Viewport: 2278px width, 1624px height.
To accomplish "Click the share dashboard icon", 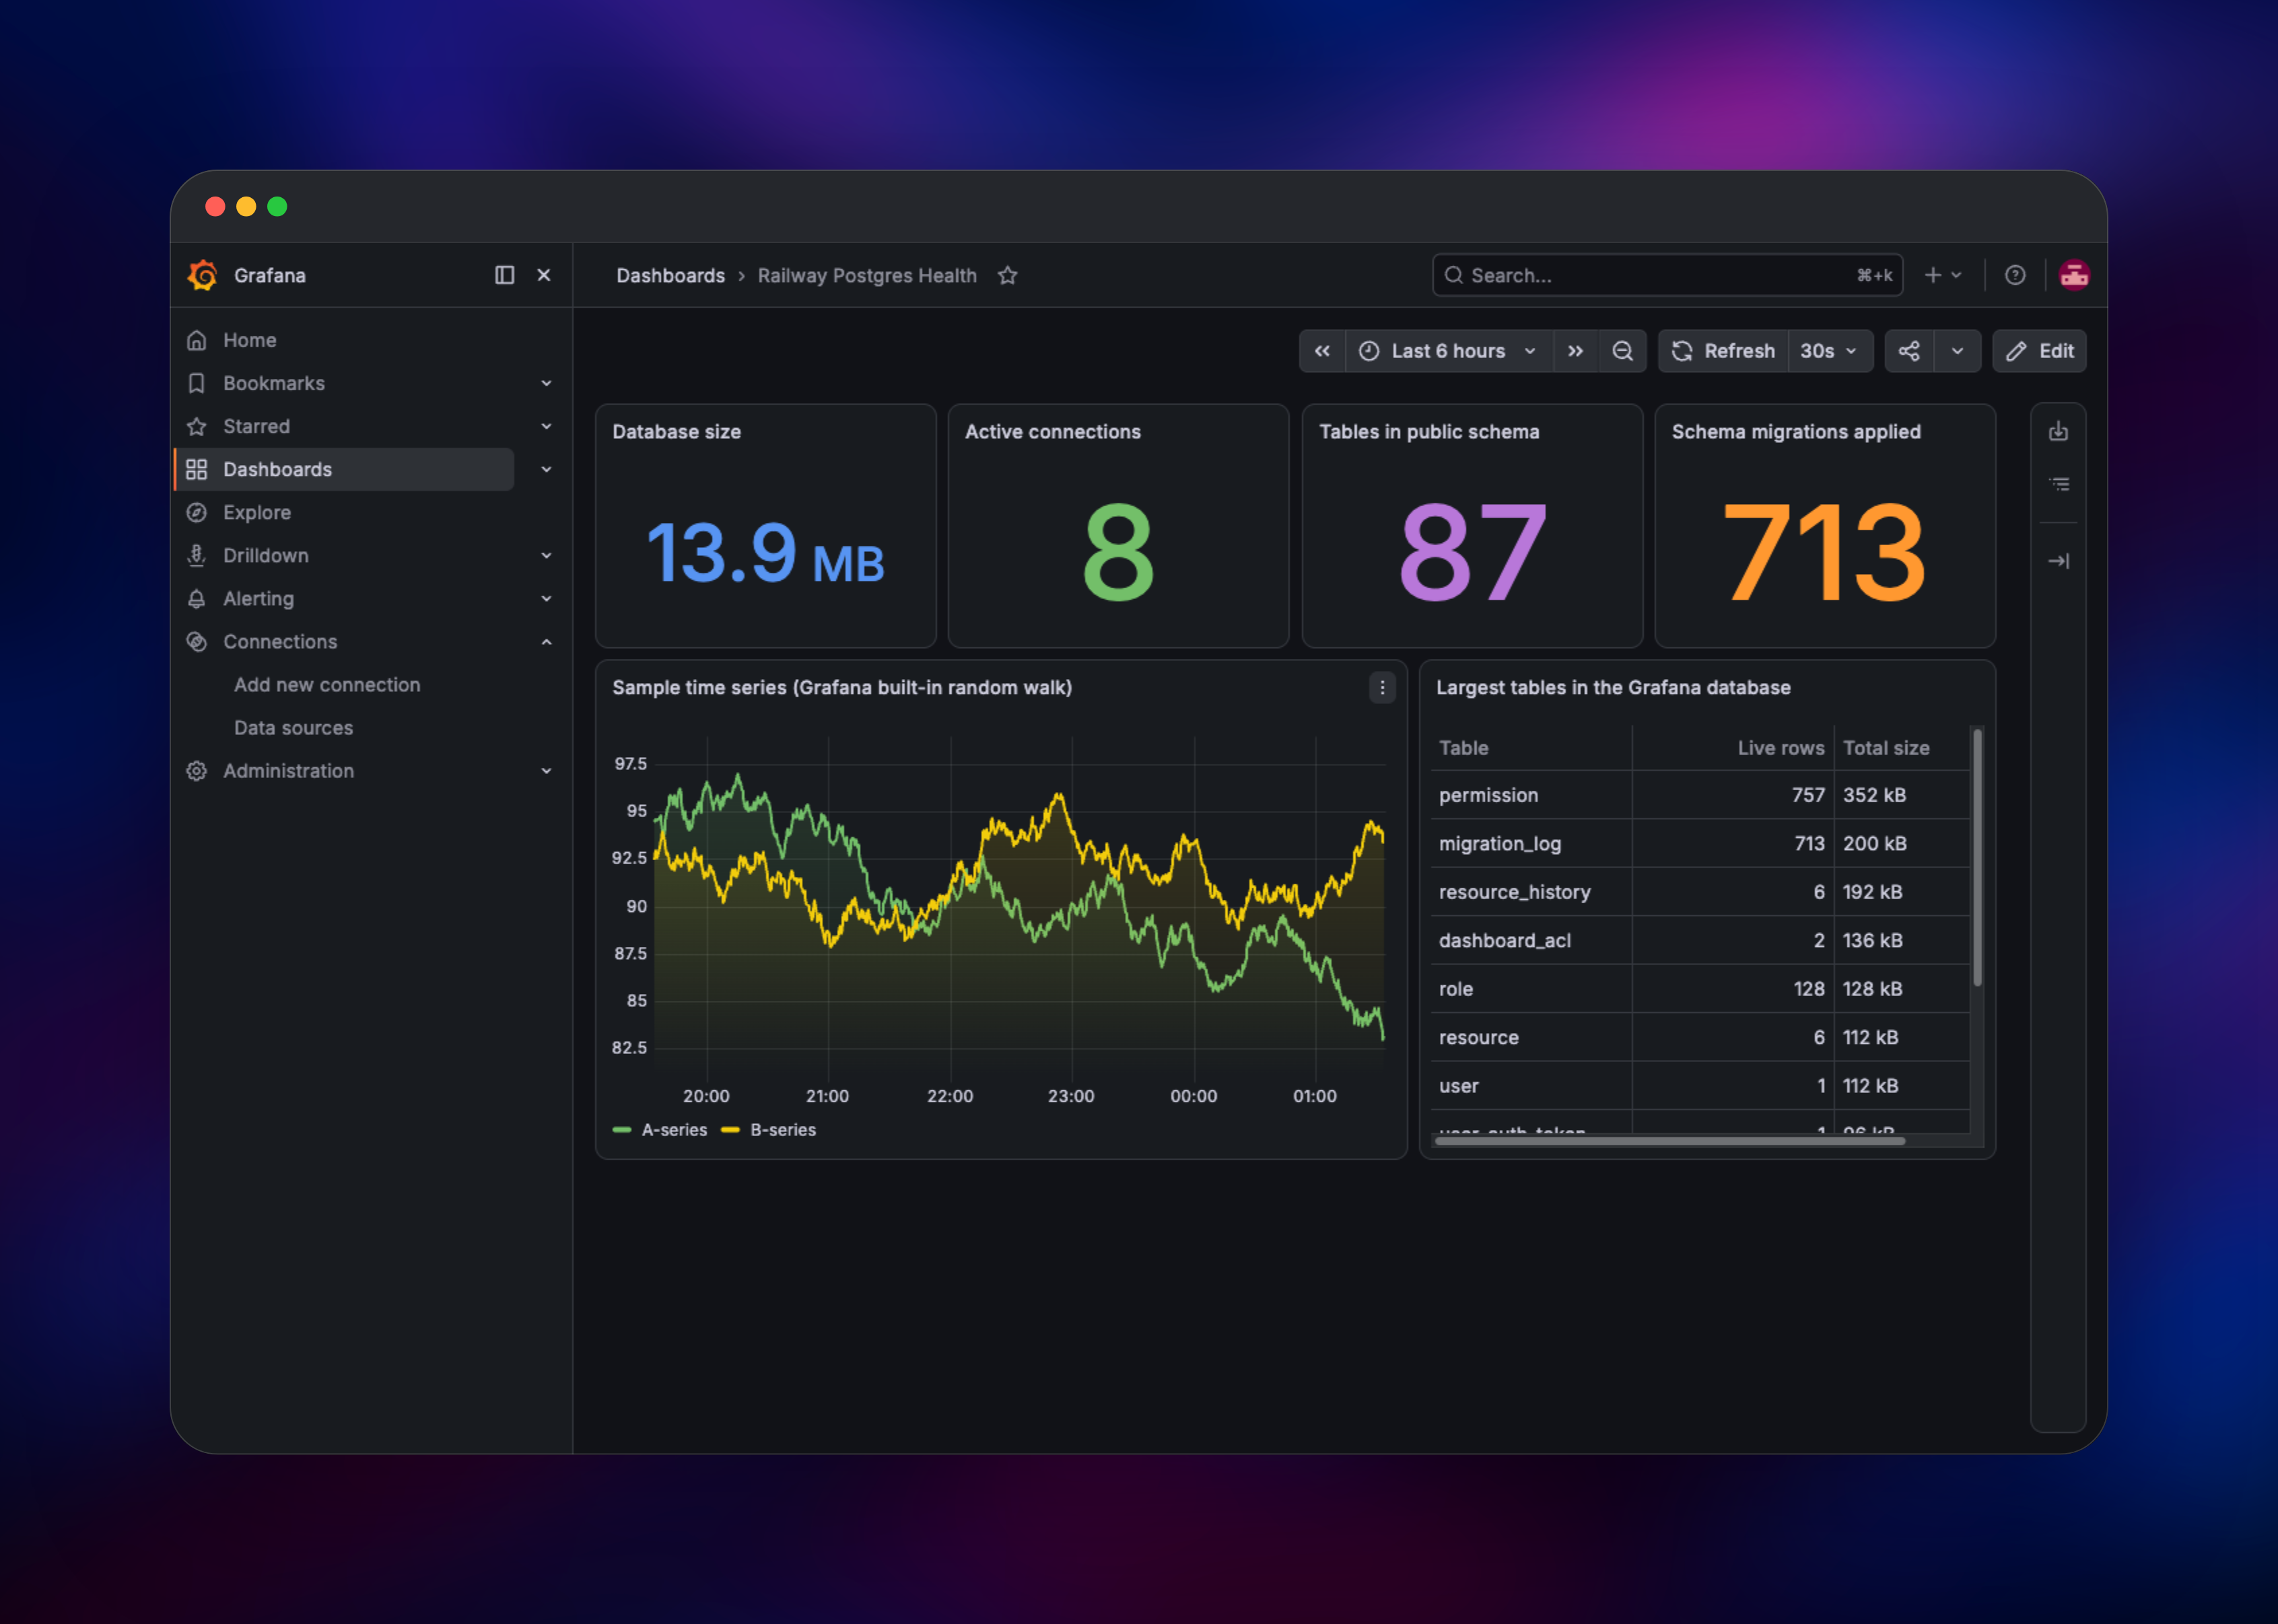I will point(1909,351).
